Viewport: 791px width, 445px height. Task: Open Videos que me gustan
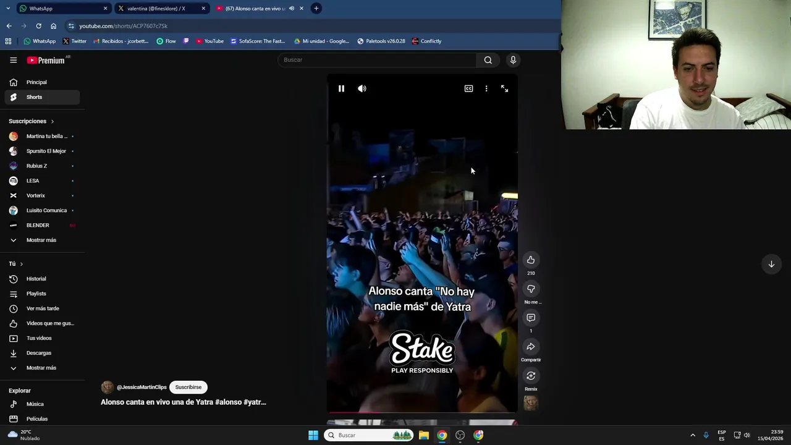(42, 323)
